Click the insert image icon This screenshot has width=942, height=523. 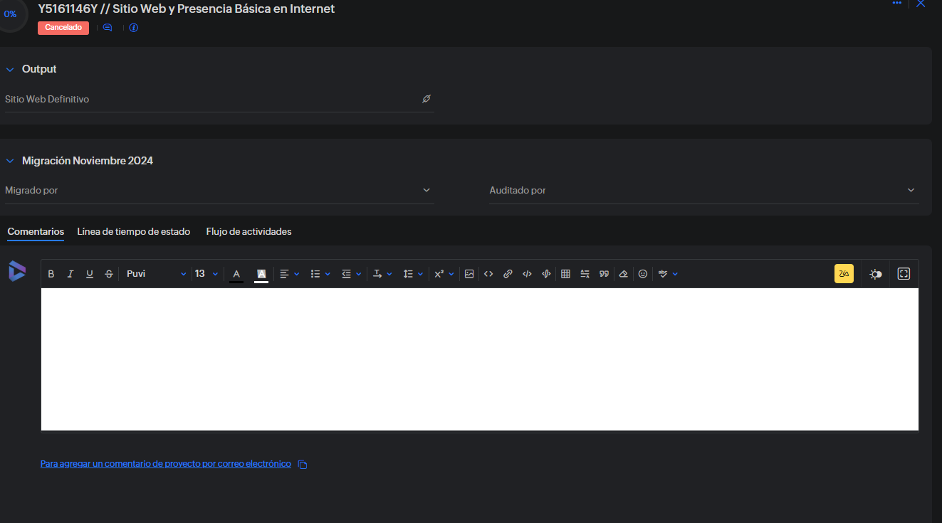point(469,274)
